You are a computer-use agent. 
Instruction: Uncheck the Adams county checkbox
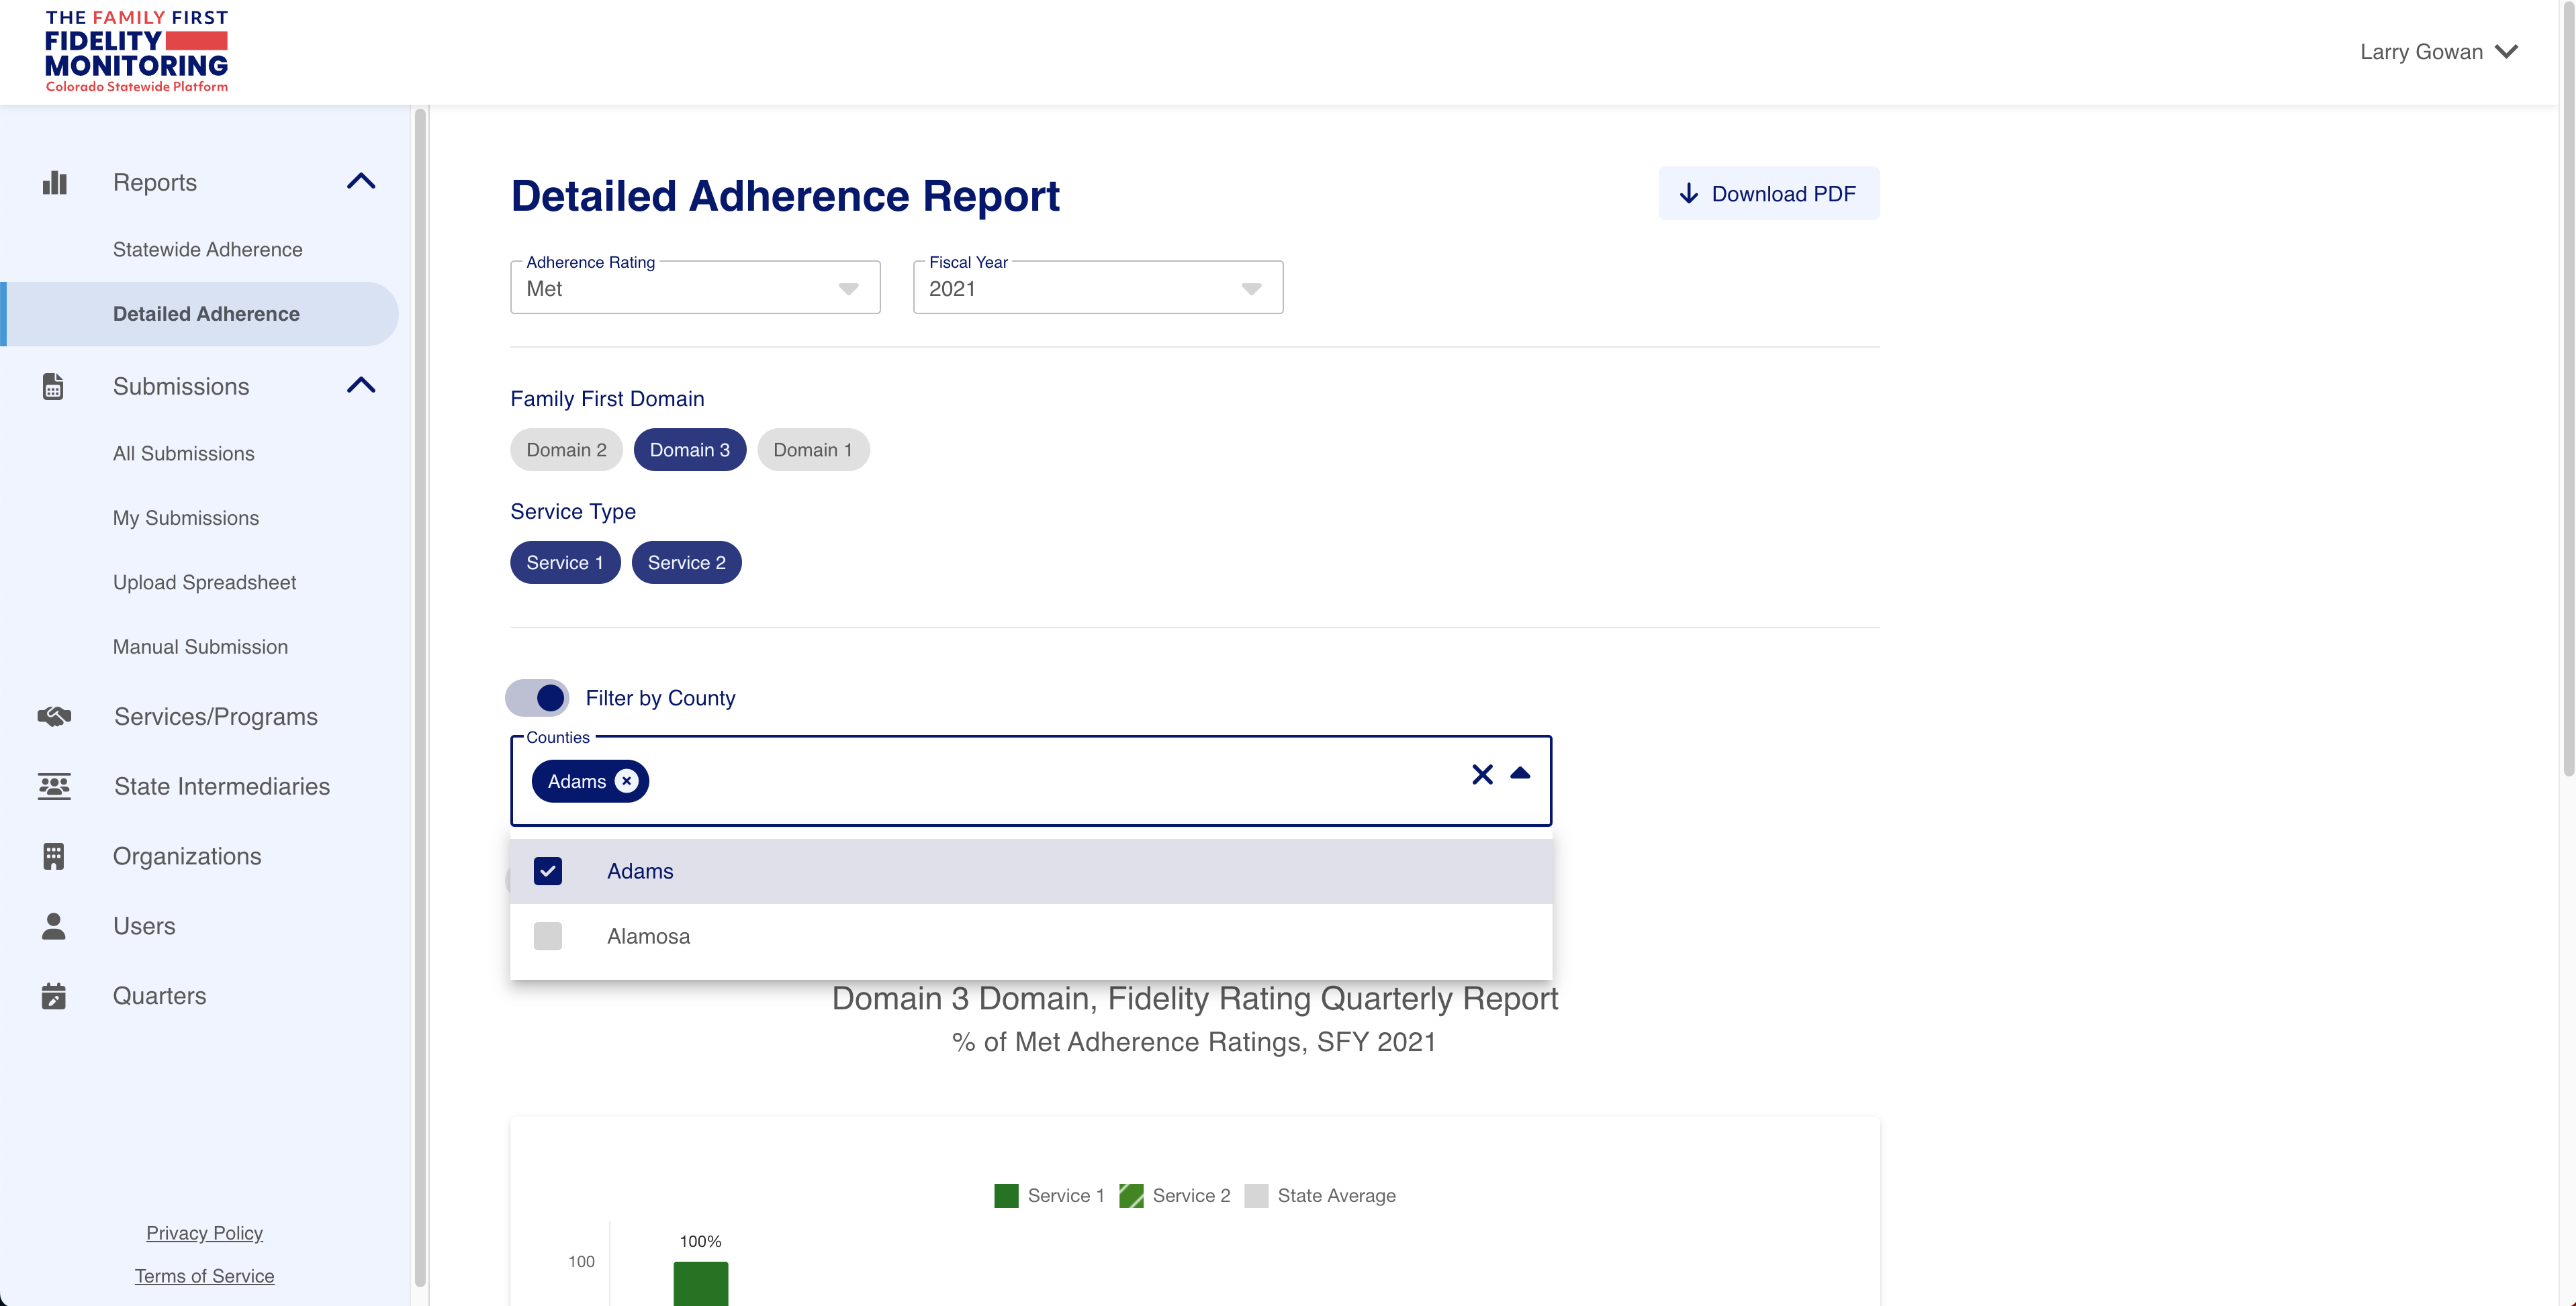coord(548,871)
